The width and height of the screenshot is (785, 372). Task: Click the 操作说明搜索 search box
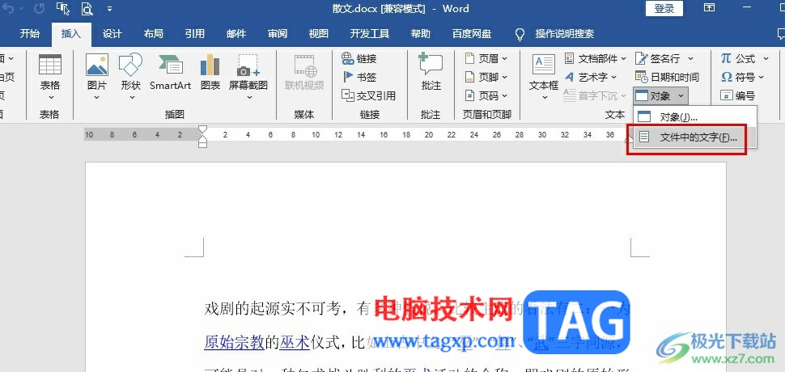(x=565, y=34)
